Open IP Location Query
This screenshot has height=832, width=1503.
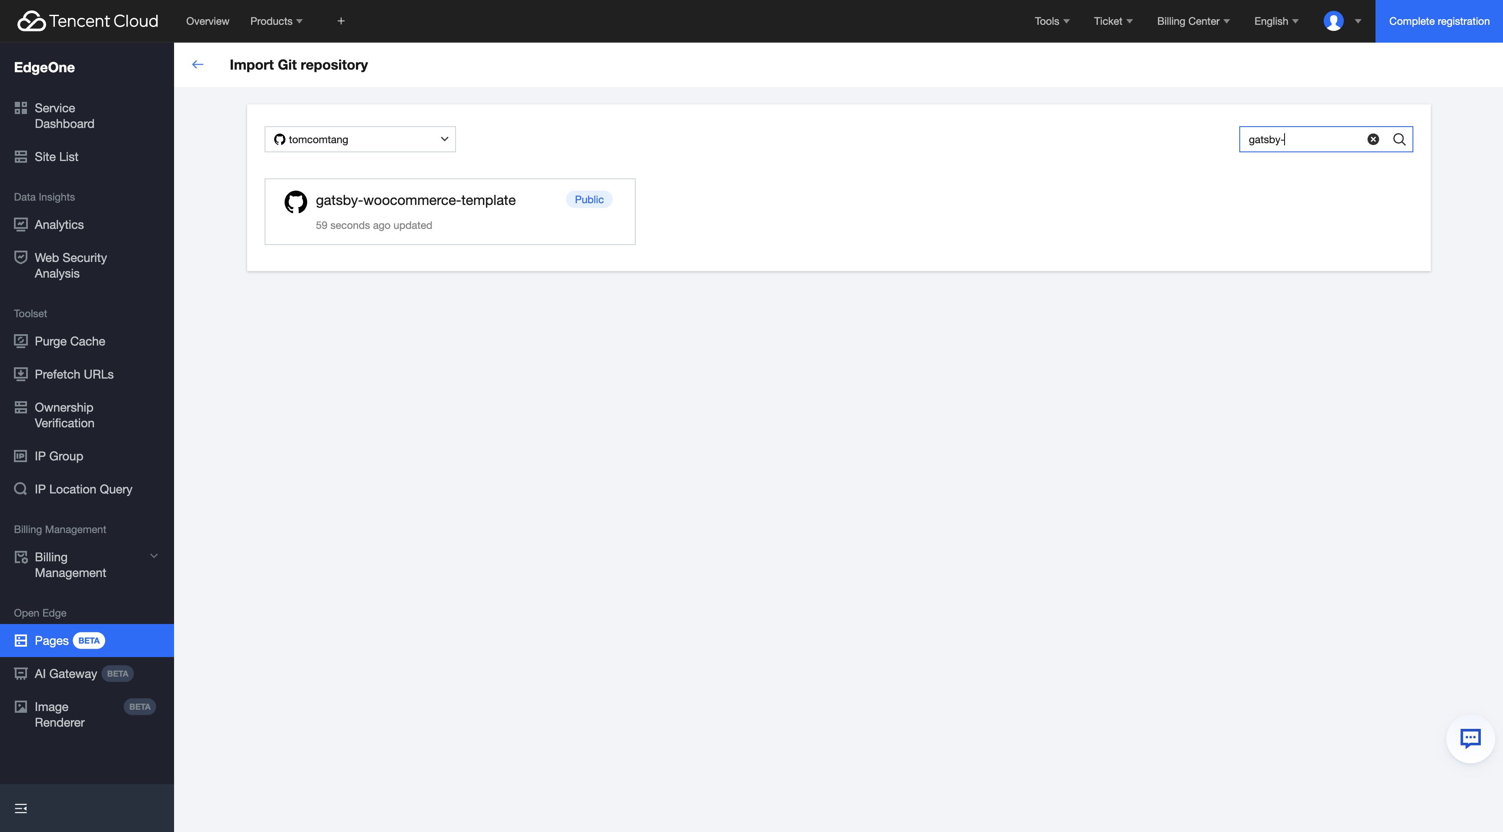pyautogui.click(x=87, y=489)
